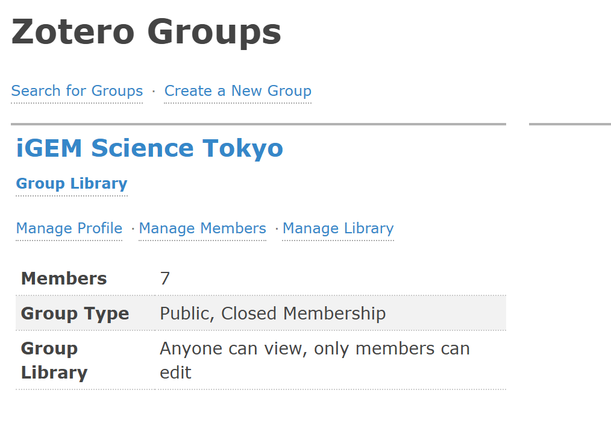611x431 pixels.
Task: Select the Manage Library link
Action: coord(338,229)
